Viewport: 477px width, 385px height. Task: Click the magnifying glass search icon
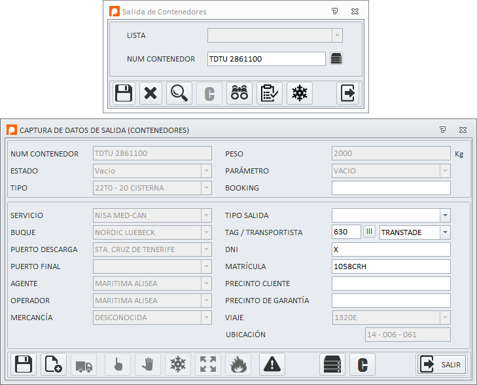pyautogui.click(x=179, y=94)
